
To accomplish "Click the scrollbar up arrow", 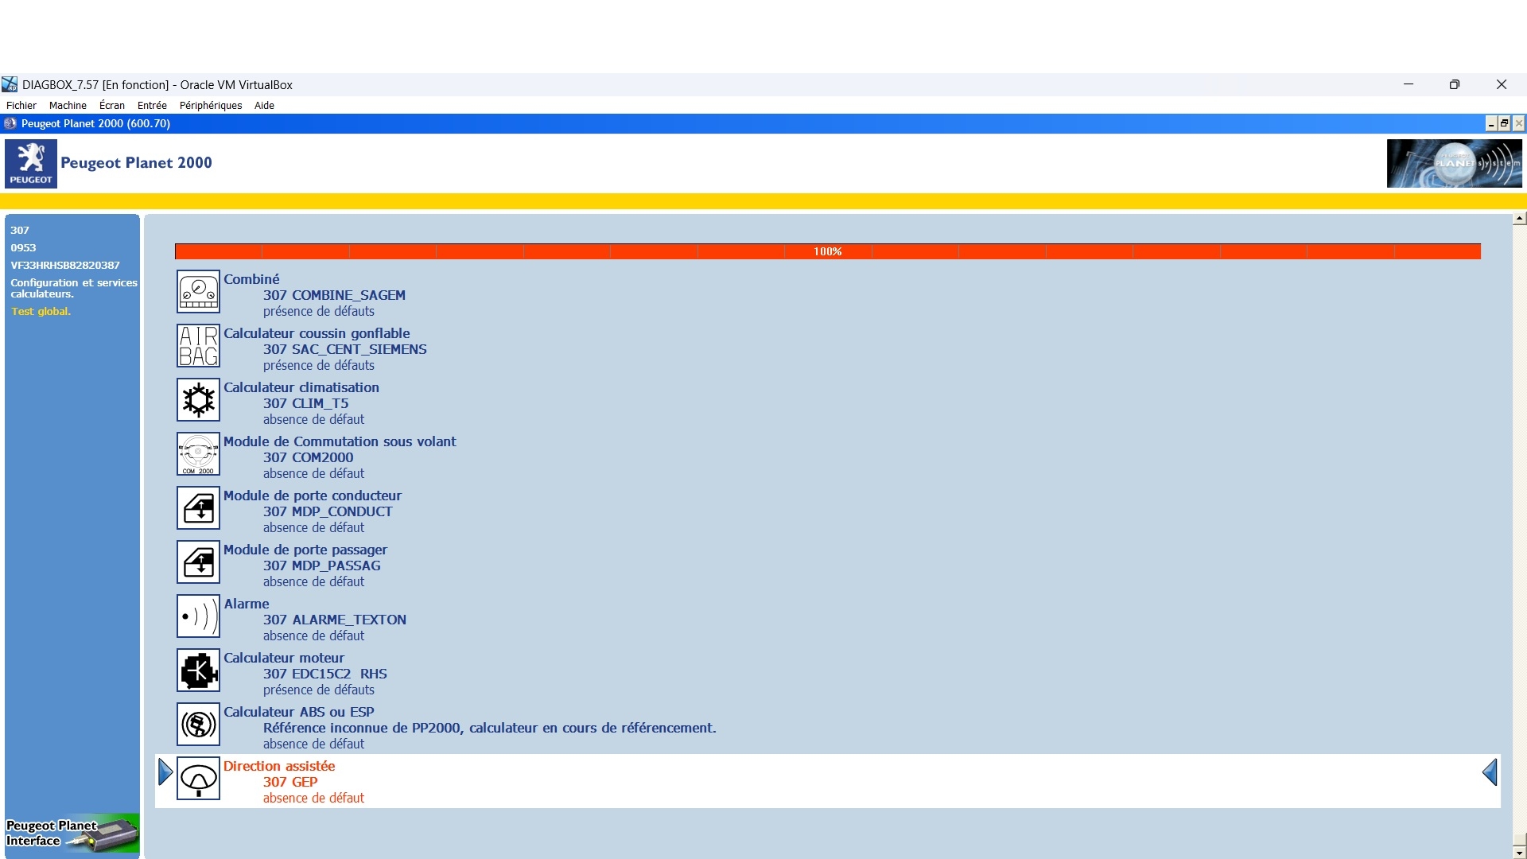I will pyautogui.click(x=1519, y=218).
